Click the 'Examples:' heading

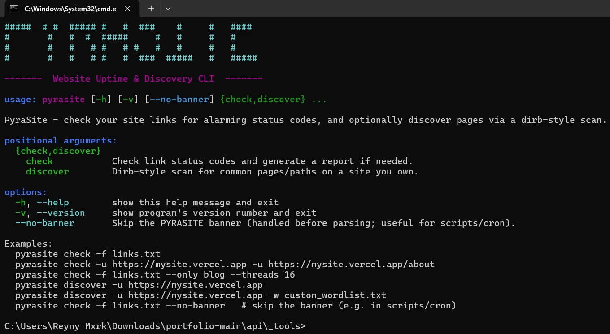[29, 243]
